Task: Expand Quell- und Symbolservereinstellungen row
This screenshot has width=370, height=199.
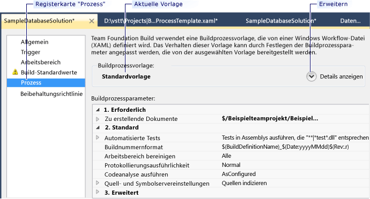Action: coord(98,183)
